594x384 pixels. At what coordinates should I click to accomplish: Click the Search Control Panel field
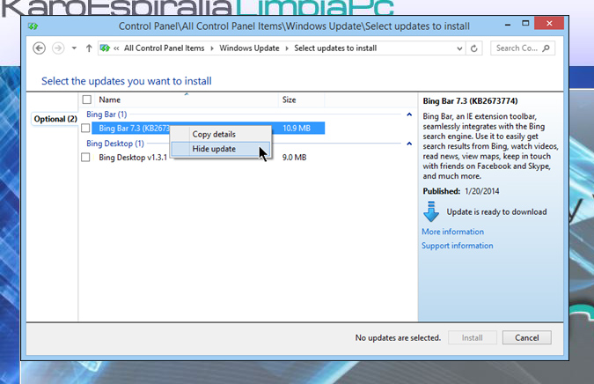click(523, 48)
